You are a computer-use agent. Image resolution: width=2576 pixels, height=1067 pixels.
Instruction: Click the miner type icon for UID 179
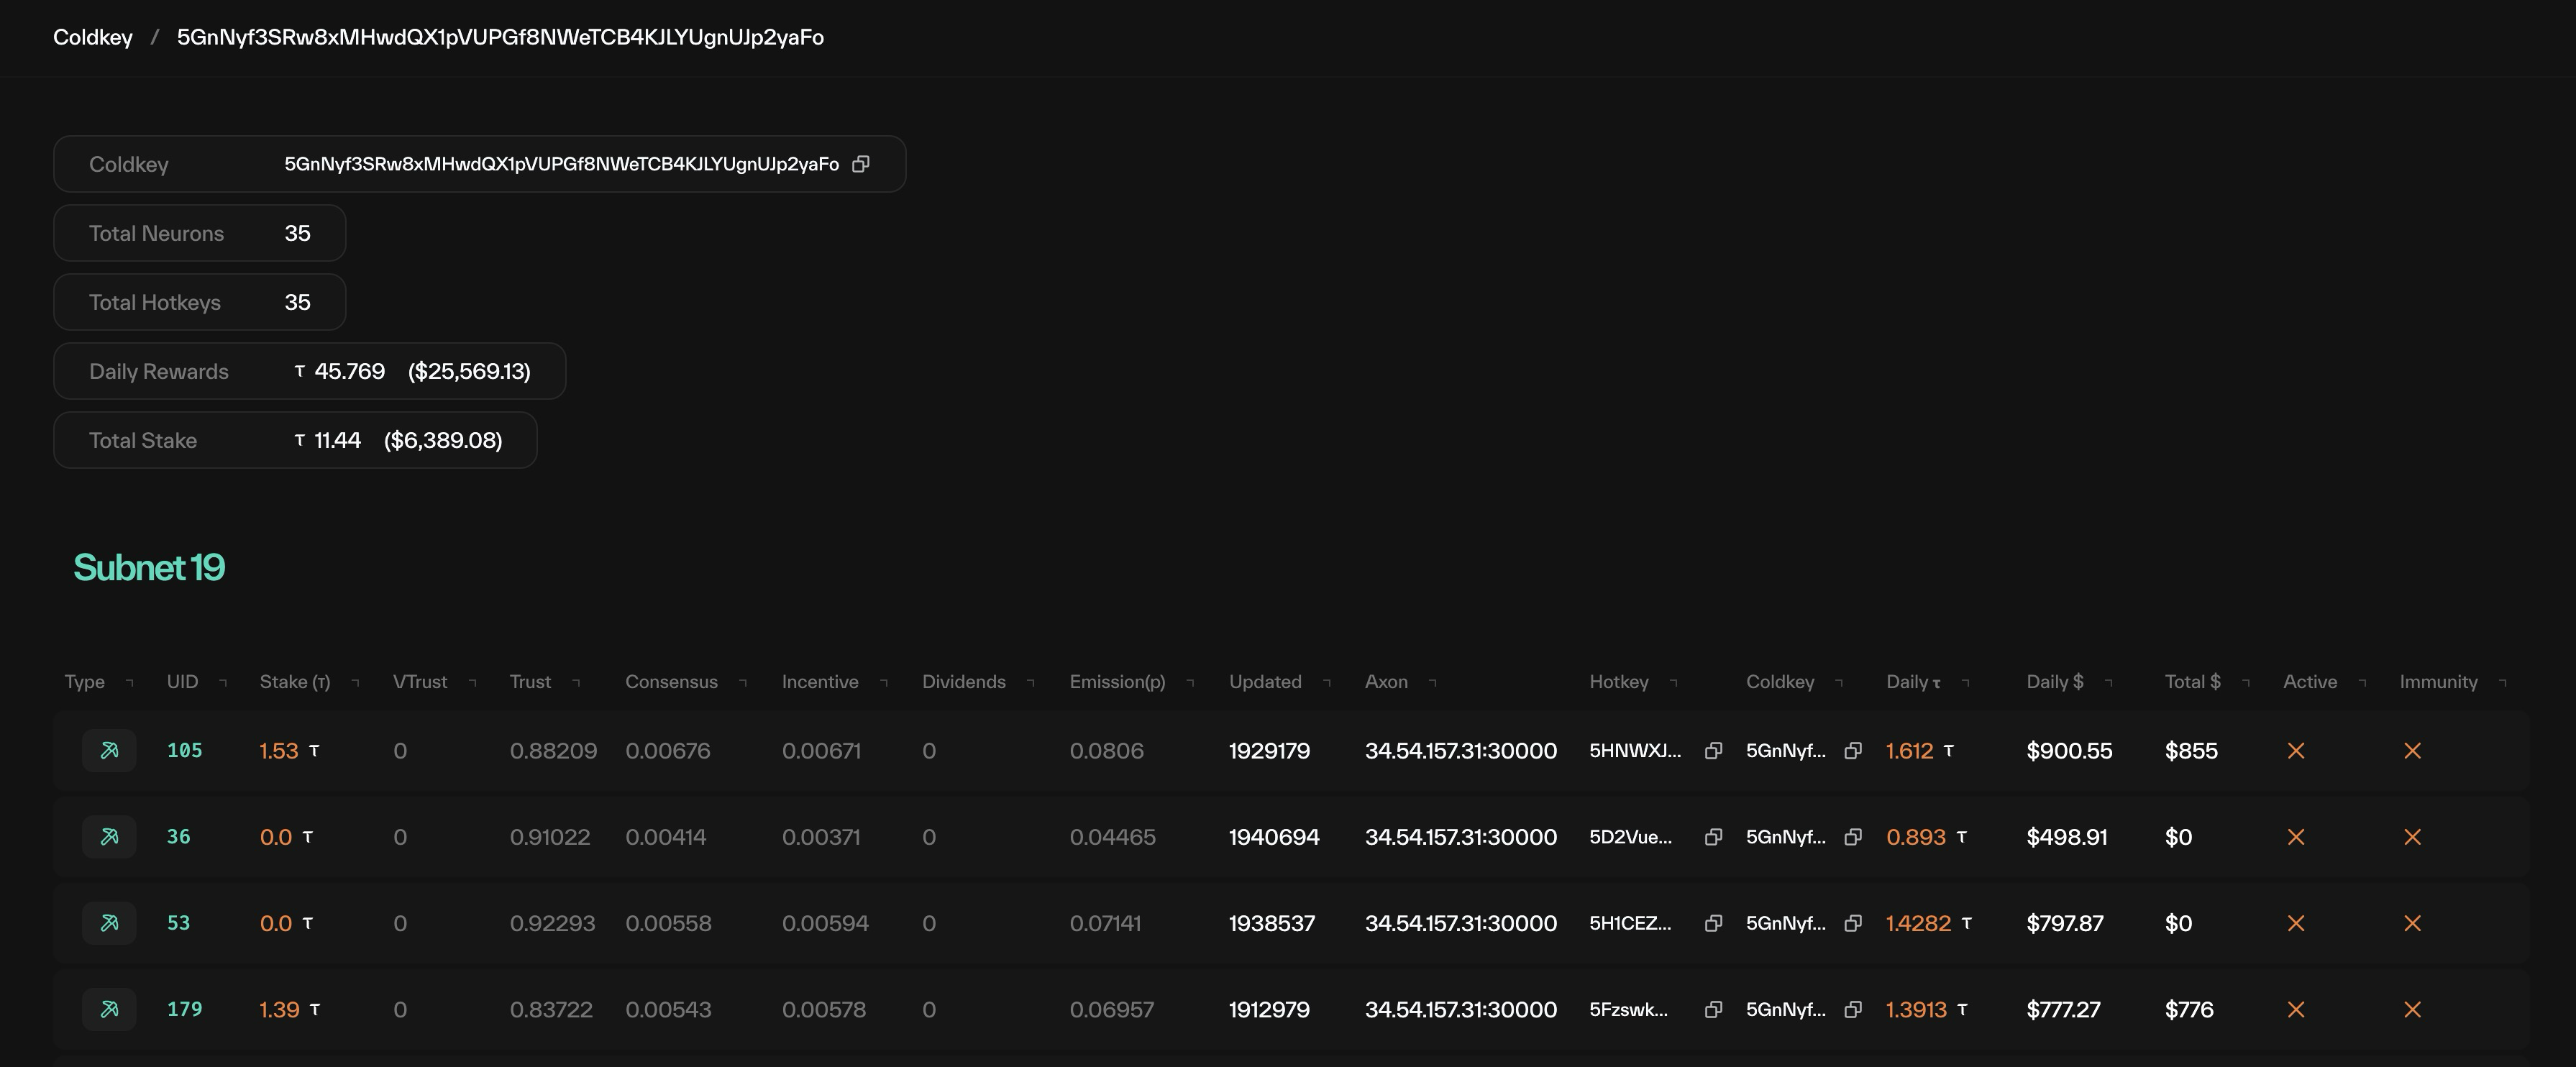coord(109,1010)
